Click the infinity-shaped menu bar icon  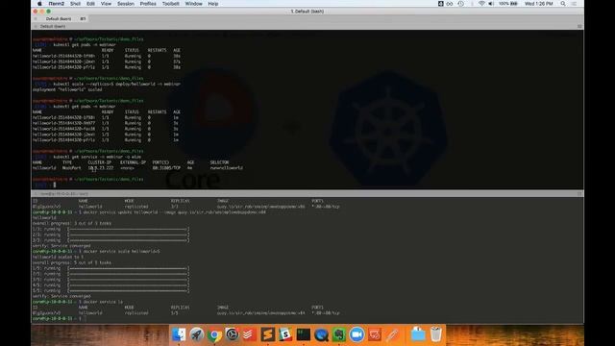point(450,4)
